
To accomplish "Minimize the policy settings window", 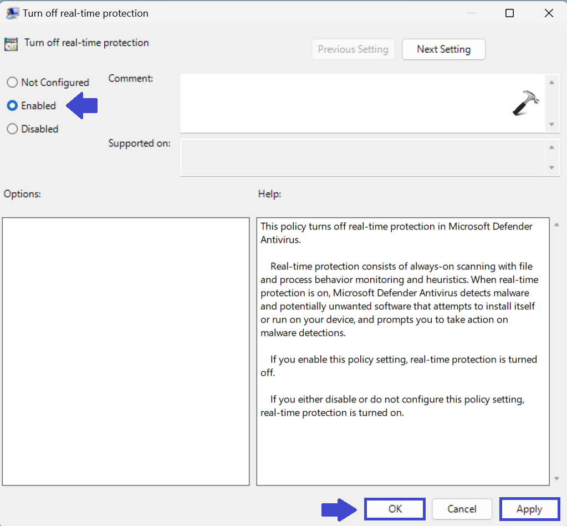I will click(470, 13).
